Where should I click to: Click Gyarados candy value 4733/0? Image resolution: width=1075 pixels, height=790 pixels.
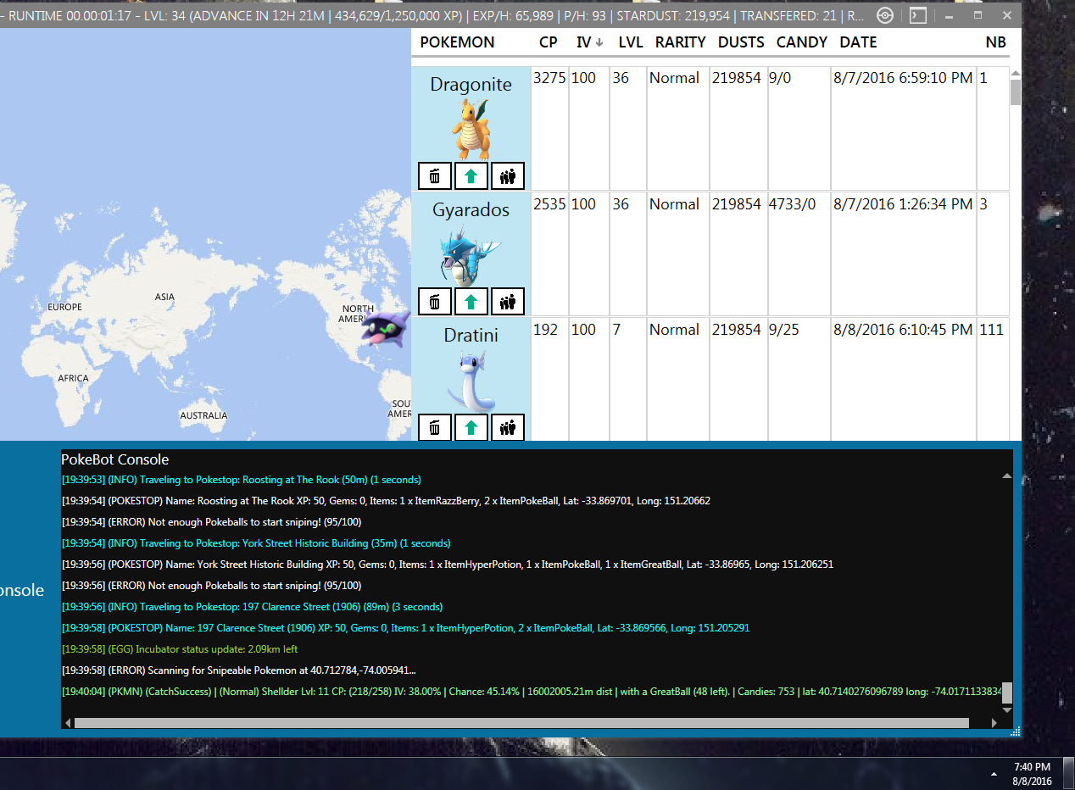coord(792,204)
